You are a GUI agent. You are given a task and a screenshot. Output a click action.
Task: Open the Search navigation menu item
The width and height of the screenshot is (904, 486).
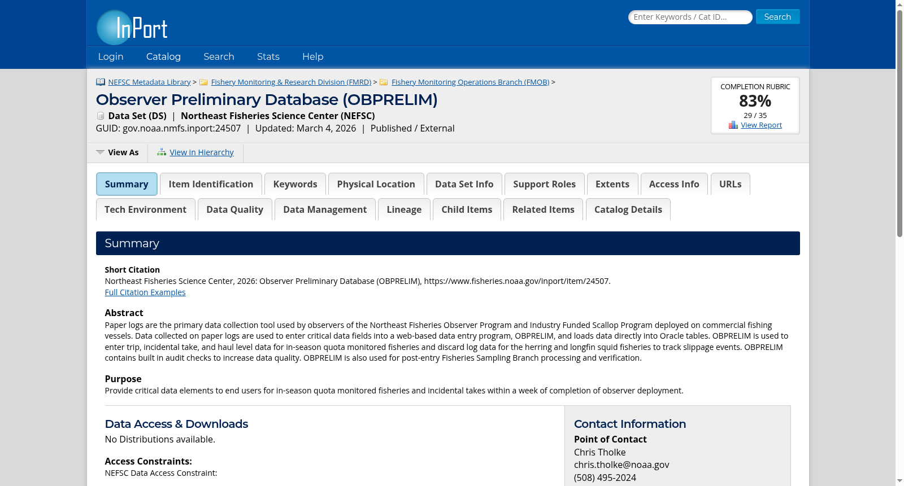(219, 56)
